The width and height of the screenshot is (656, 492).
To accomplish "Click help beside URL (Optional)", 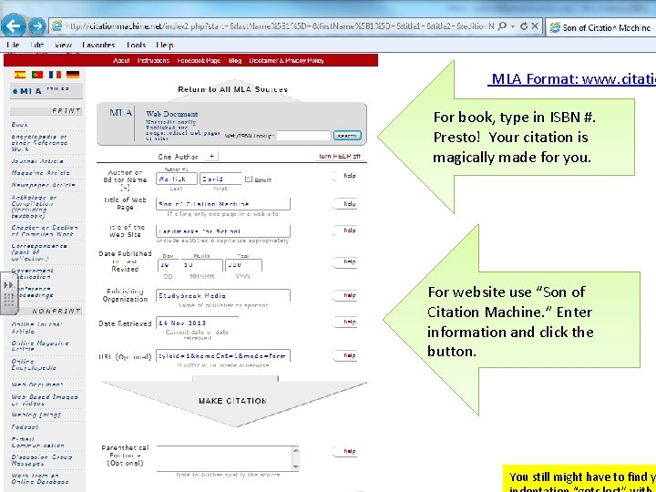I will click(x=346, y=355).
